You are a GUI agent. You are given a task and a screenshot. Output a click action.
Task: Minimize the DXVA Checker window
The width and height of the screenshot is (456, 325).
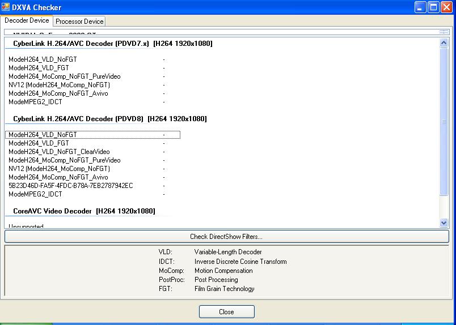pyautogui.click(x=420, y=7)
